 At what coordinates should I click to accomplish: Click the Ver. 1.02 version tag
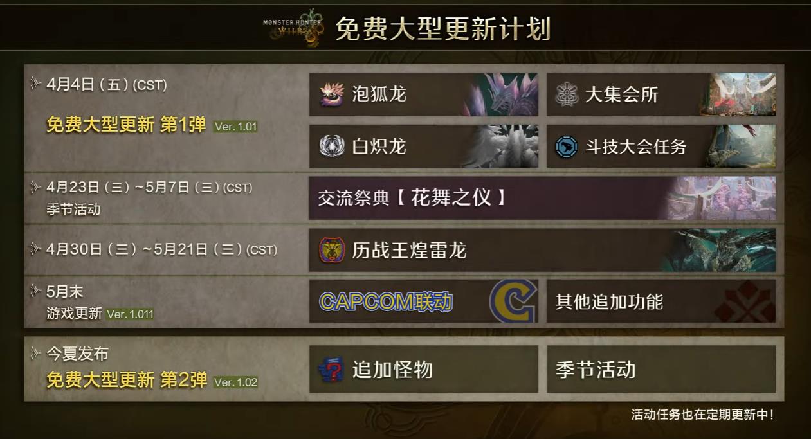235,382
